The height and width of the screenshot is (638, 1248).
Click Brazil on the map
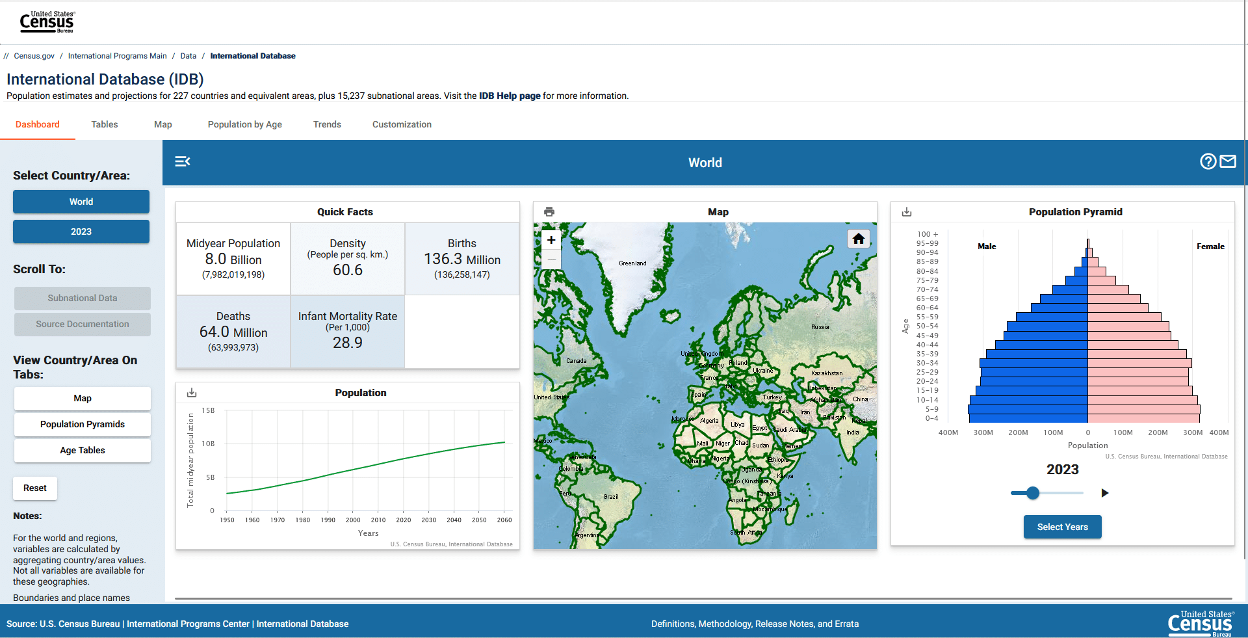pos(611,497)
